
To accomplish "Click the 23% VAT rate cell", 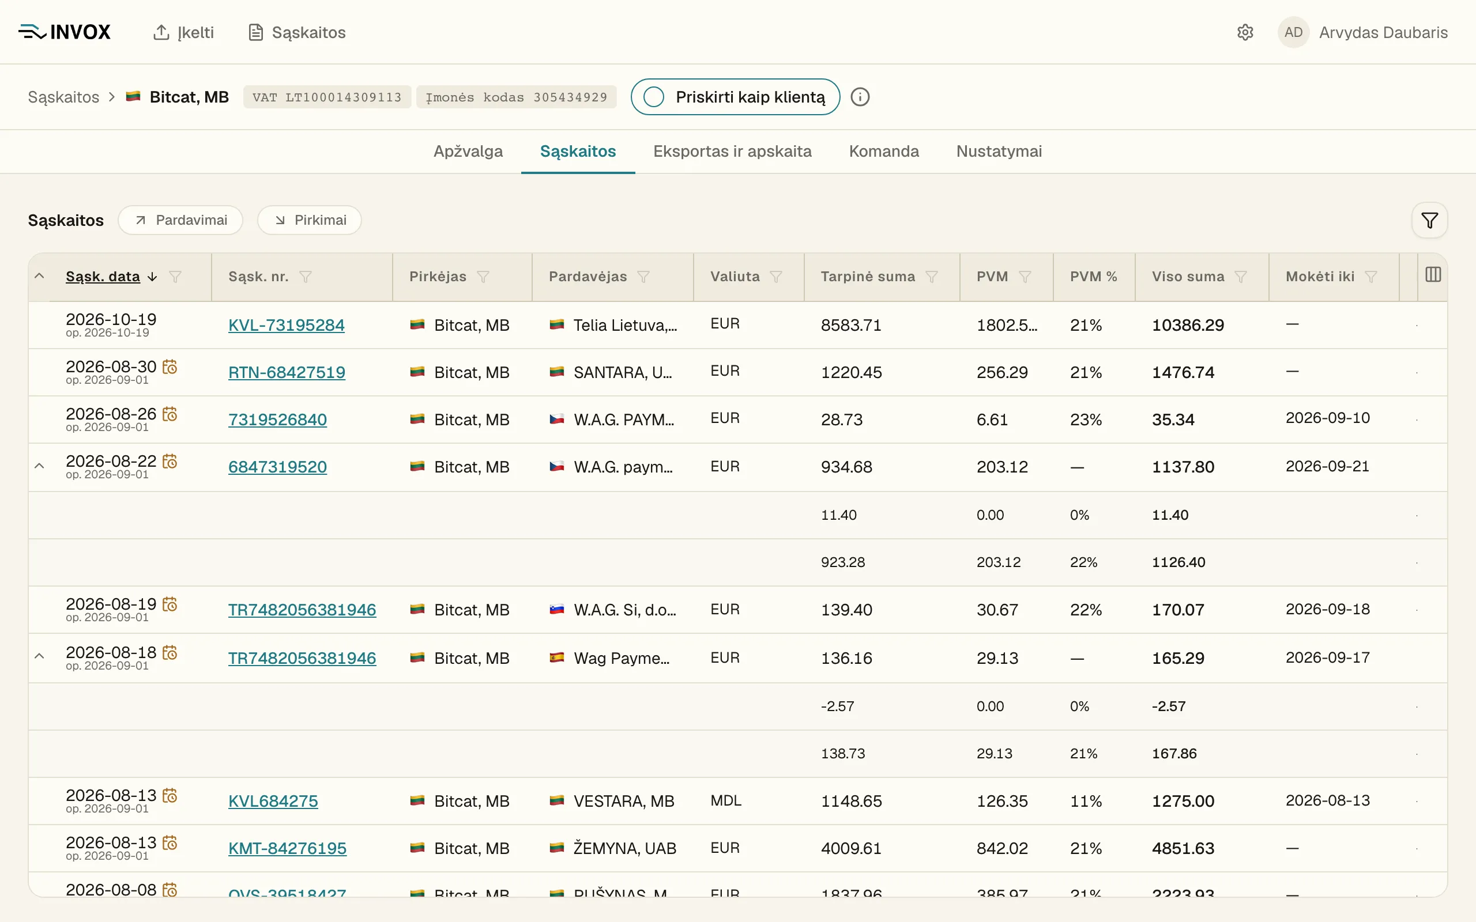I will (x=1086, y=420).
